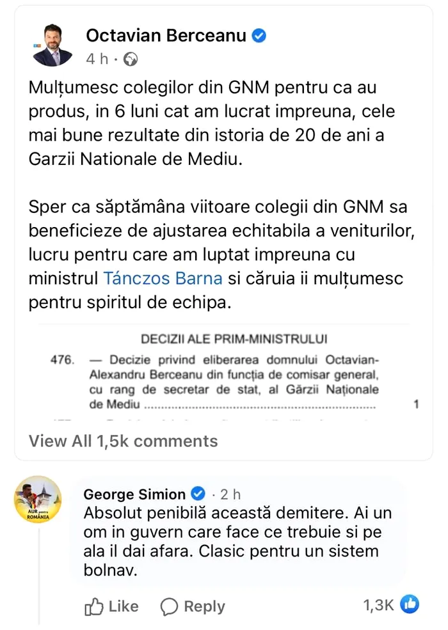
Task: Expand View All 1,5k comments
Action: coord(124,441)
